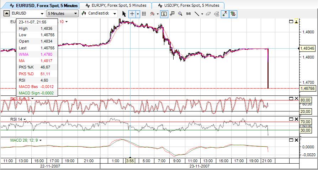The image size is (318, 170).
Task: Toggle chart grid lines
Action: tap(144, 13)
